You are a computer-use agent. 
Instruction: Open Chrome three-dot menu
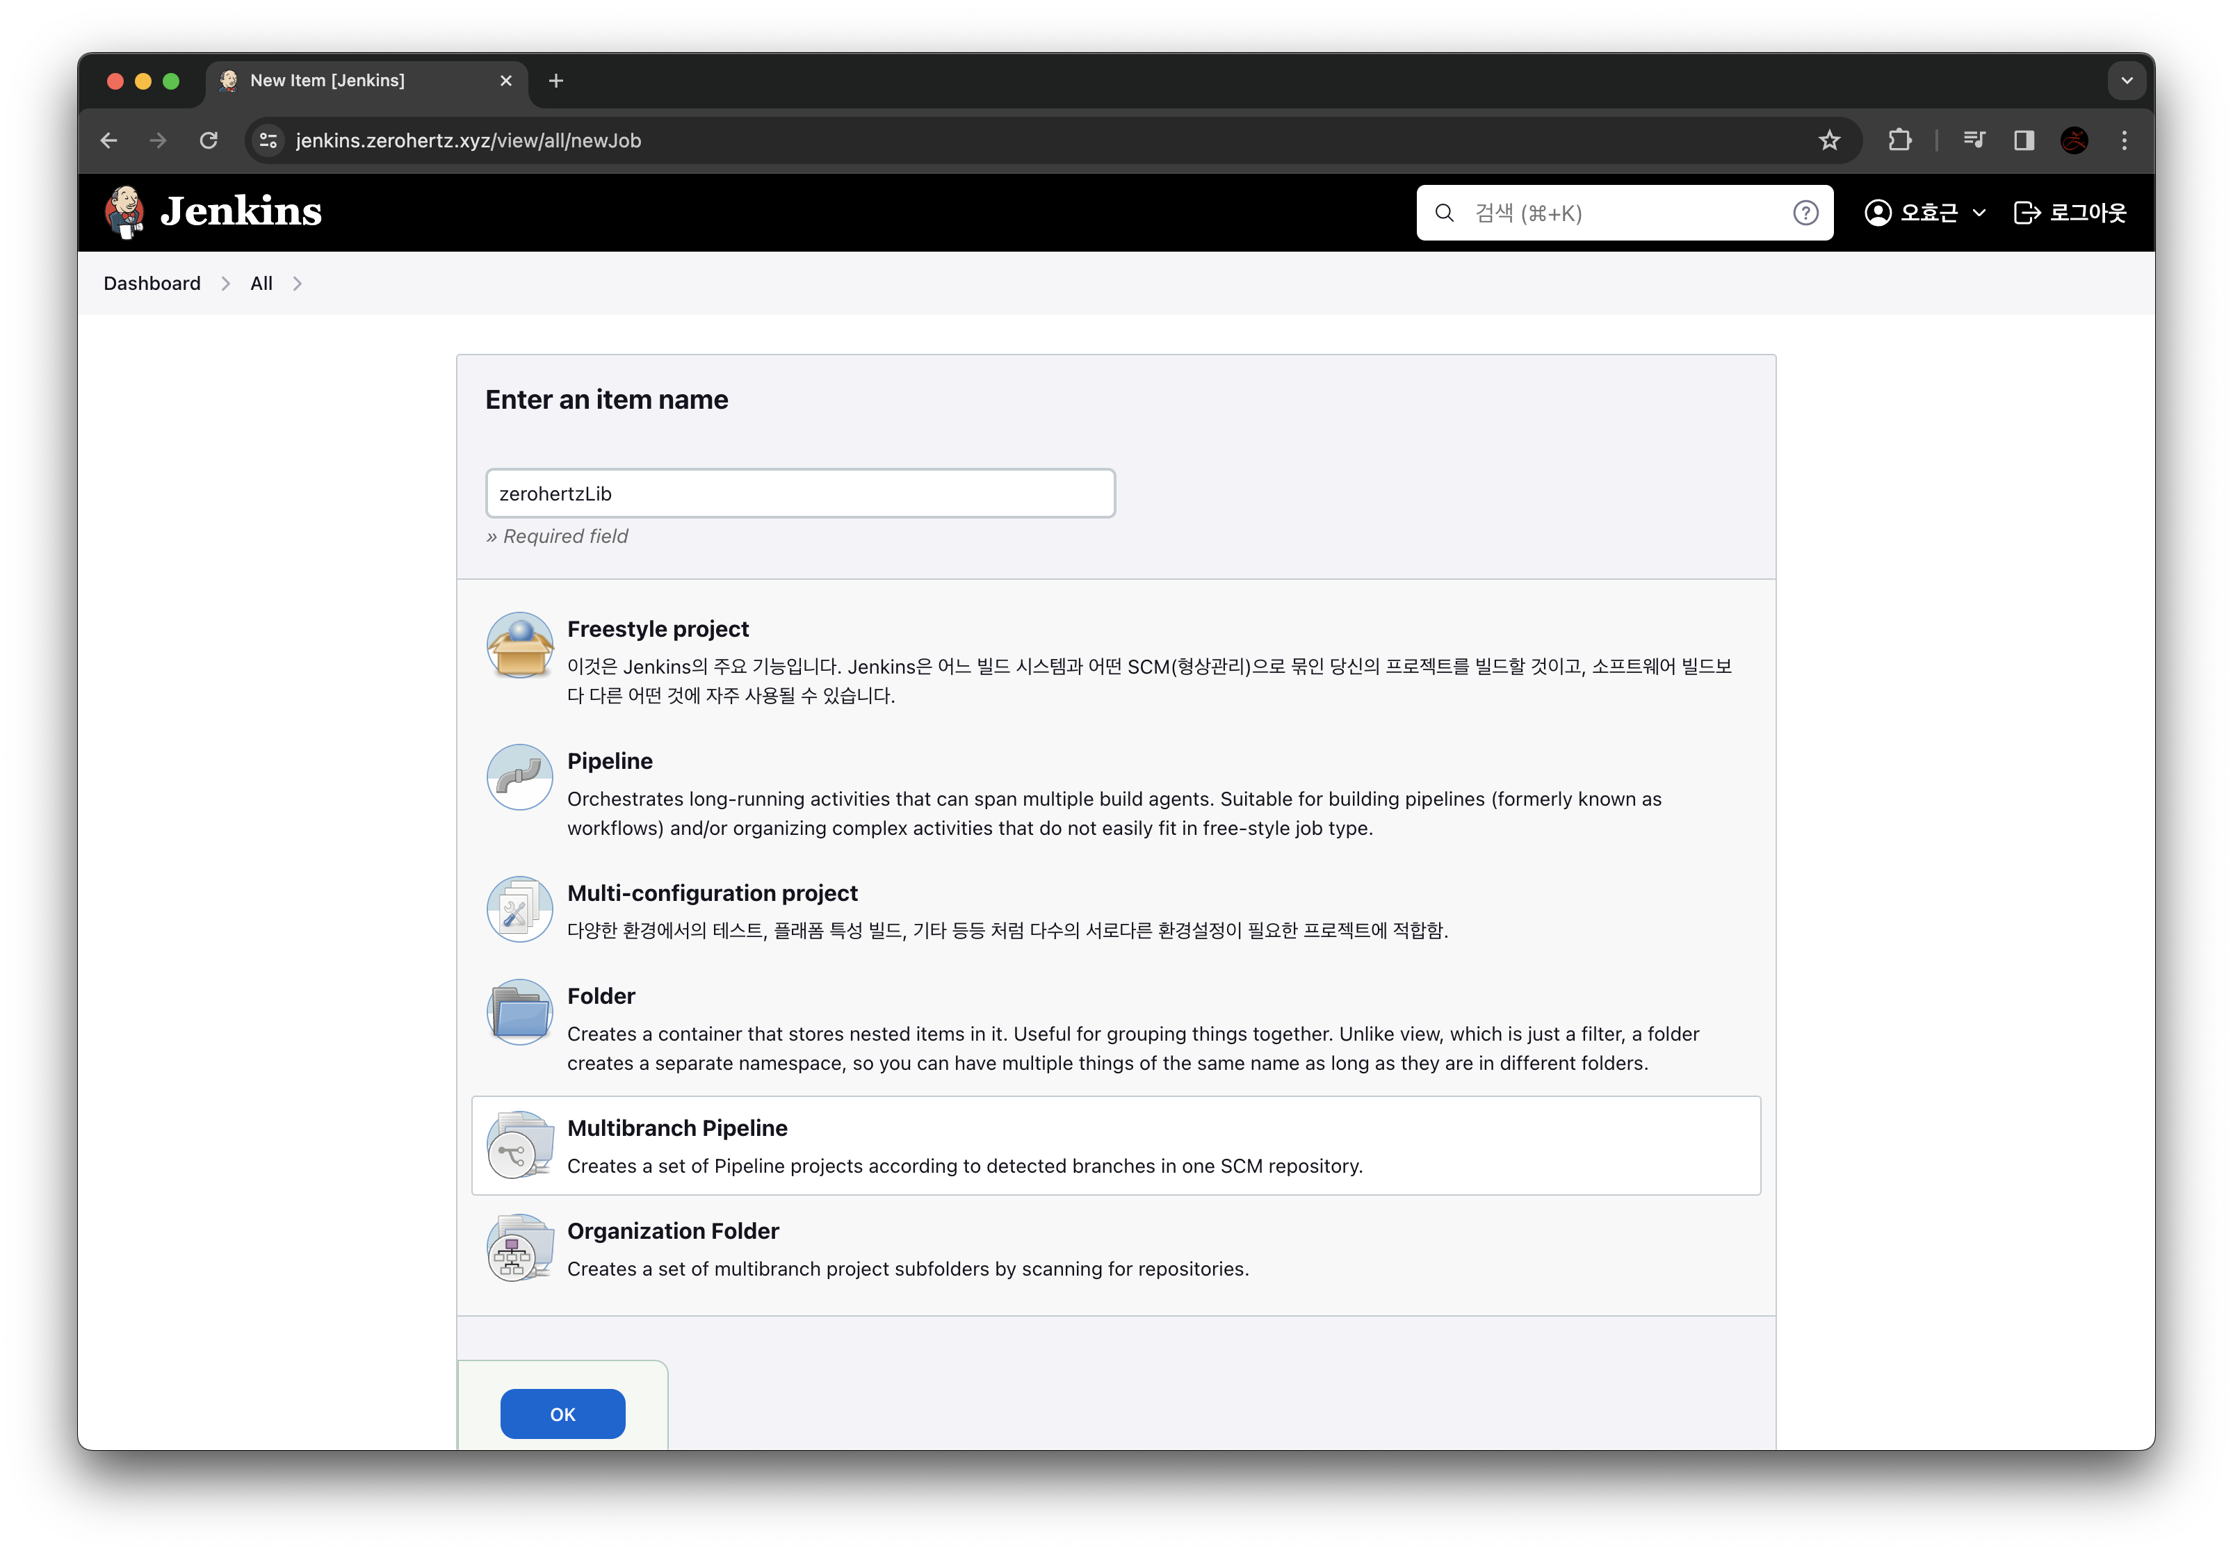[x=2124, y=140]
